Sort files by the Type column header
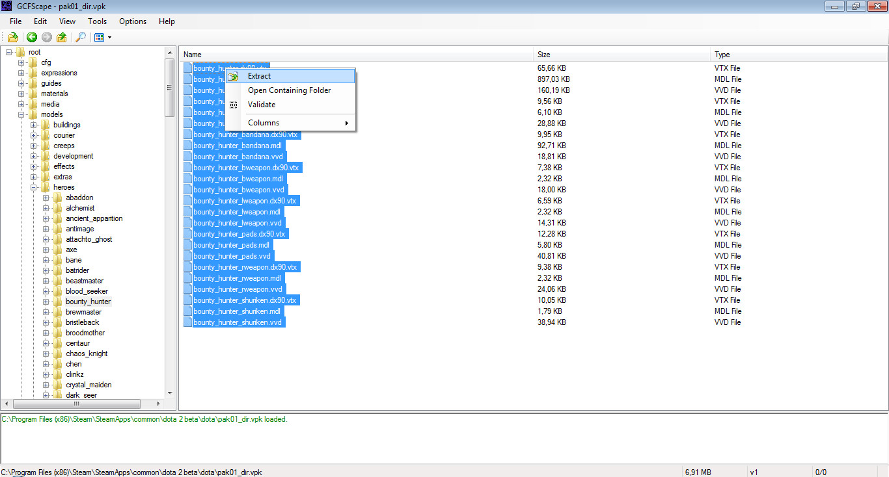 722,55
